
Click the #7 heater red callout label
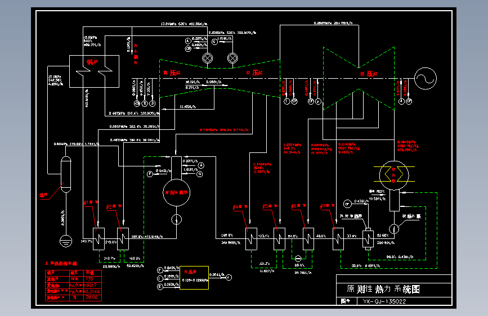328,206
